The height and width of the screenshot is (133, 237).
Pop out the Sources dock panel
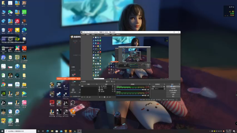click(x=114, y=84)
